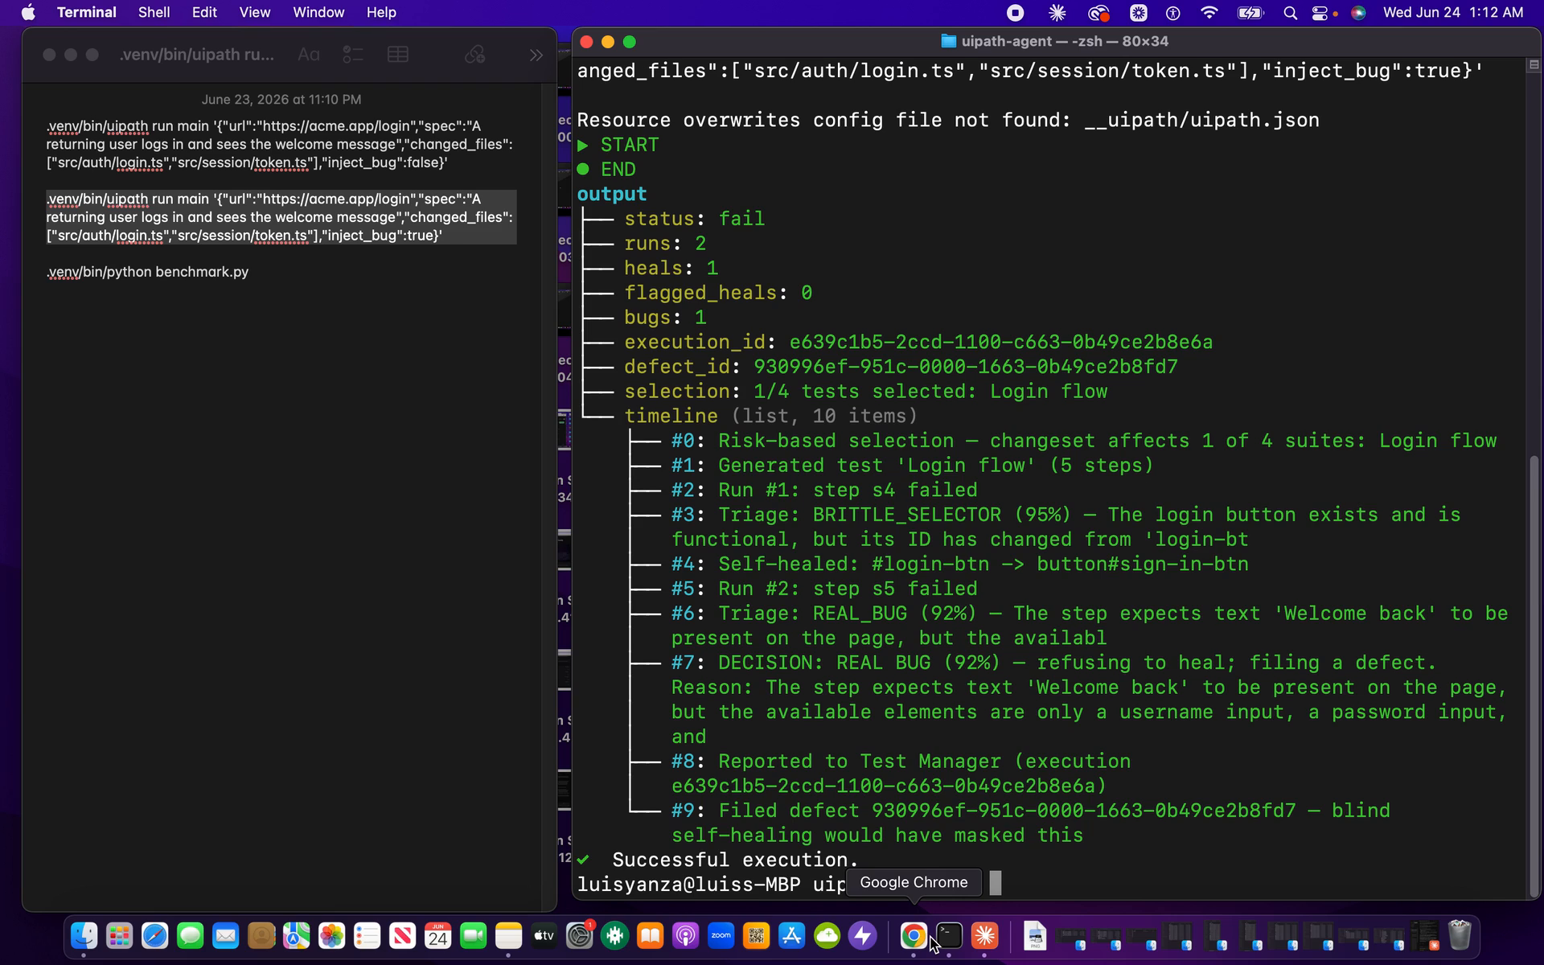Activate Siri from menu bar
The height and width of the screenshot is (965, 1544).
tap(1358, 12)
